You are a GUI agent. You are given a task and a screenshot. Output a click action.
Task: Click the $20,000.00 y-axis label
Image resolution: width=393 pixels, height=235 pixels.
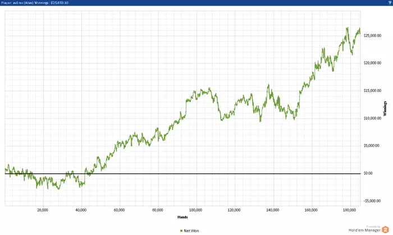372,63
